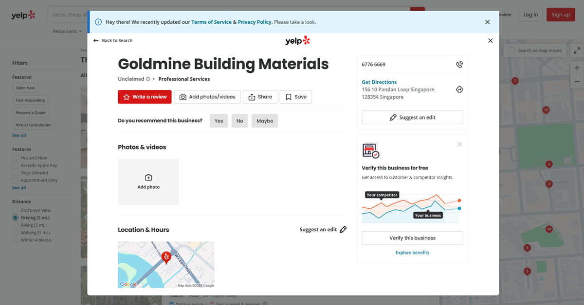Close the business details modal
This screenshot has height=305, width=584.
click(x=491, y=41)
